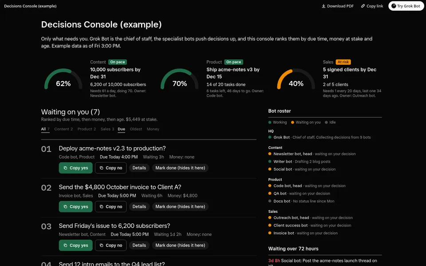Viewport: 426px width, 266px height.
Task: Click the Download PDF link
Action: tap(338, 6)
